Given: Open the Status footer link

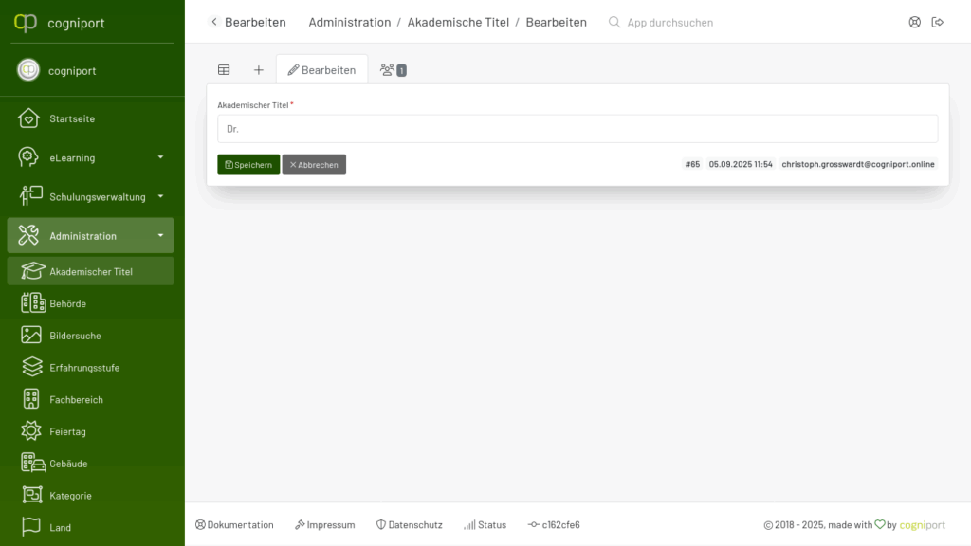Looking at the screenshot, I should point(485,524).
